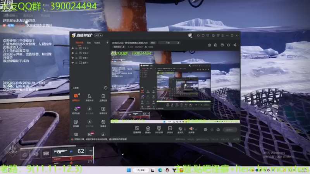Click the stream preview thumbnail
The width and height of the screenshot is (310, 174).
click(x=175, y=87)
